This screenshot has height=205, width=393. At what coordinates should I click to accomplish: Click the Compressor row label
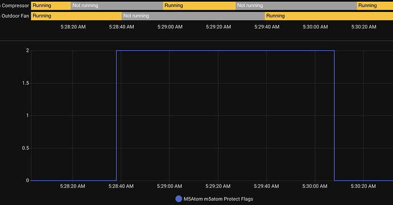(x=15, y=6)
